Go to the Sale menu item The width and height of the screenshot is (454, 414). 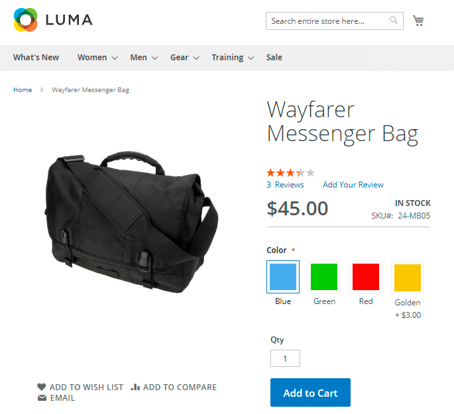pyautogui.click(x=274, y=58)
